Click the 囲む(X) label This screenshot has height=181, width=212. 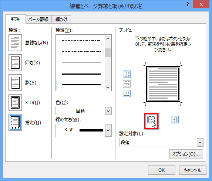(x=33, y=63)
